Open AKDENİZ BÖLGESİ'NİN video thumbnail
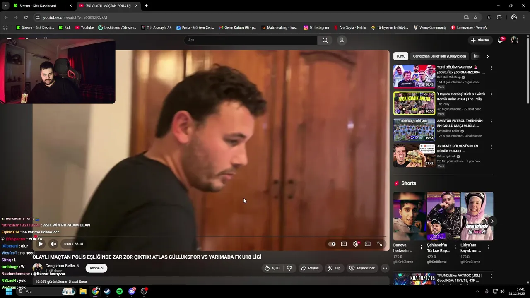This screenshot has height=298, width=530. pos(414,155)
